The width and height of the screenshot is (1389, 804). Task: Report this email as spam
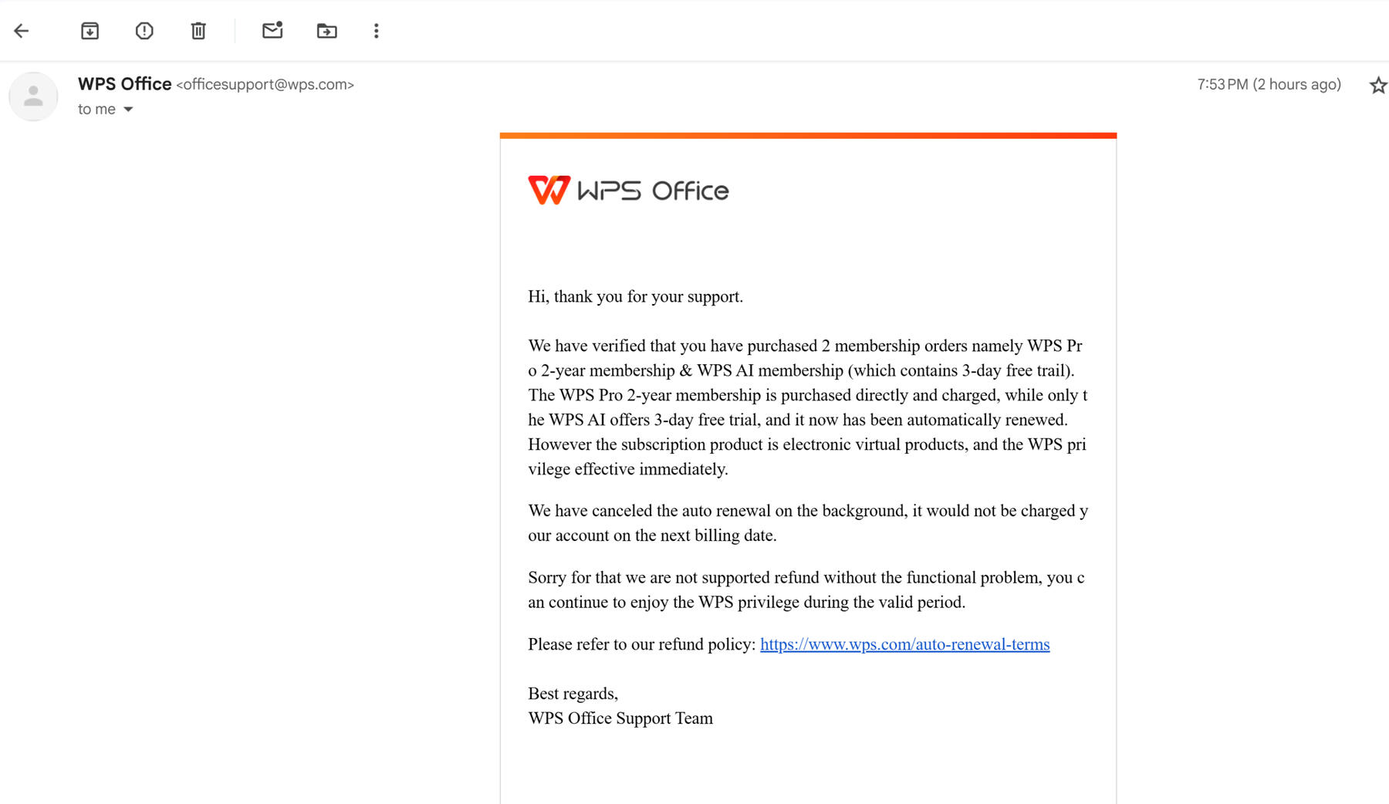144,31
